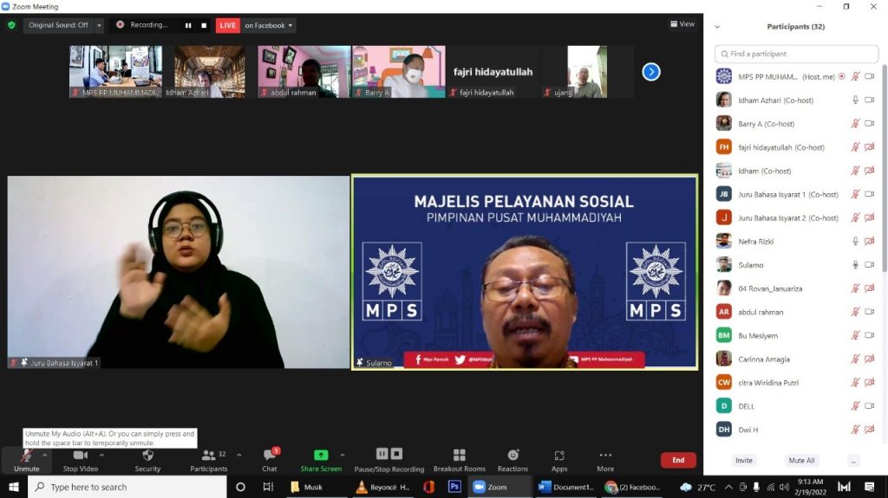The height and width of the screenshot is (498, 888).
Task: Toggle video icon for Idham Azhari
Action: 869,100
